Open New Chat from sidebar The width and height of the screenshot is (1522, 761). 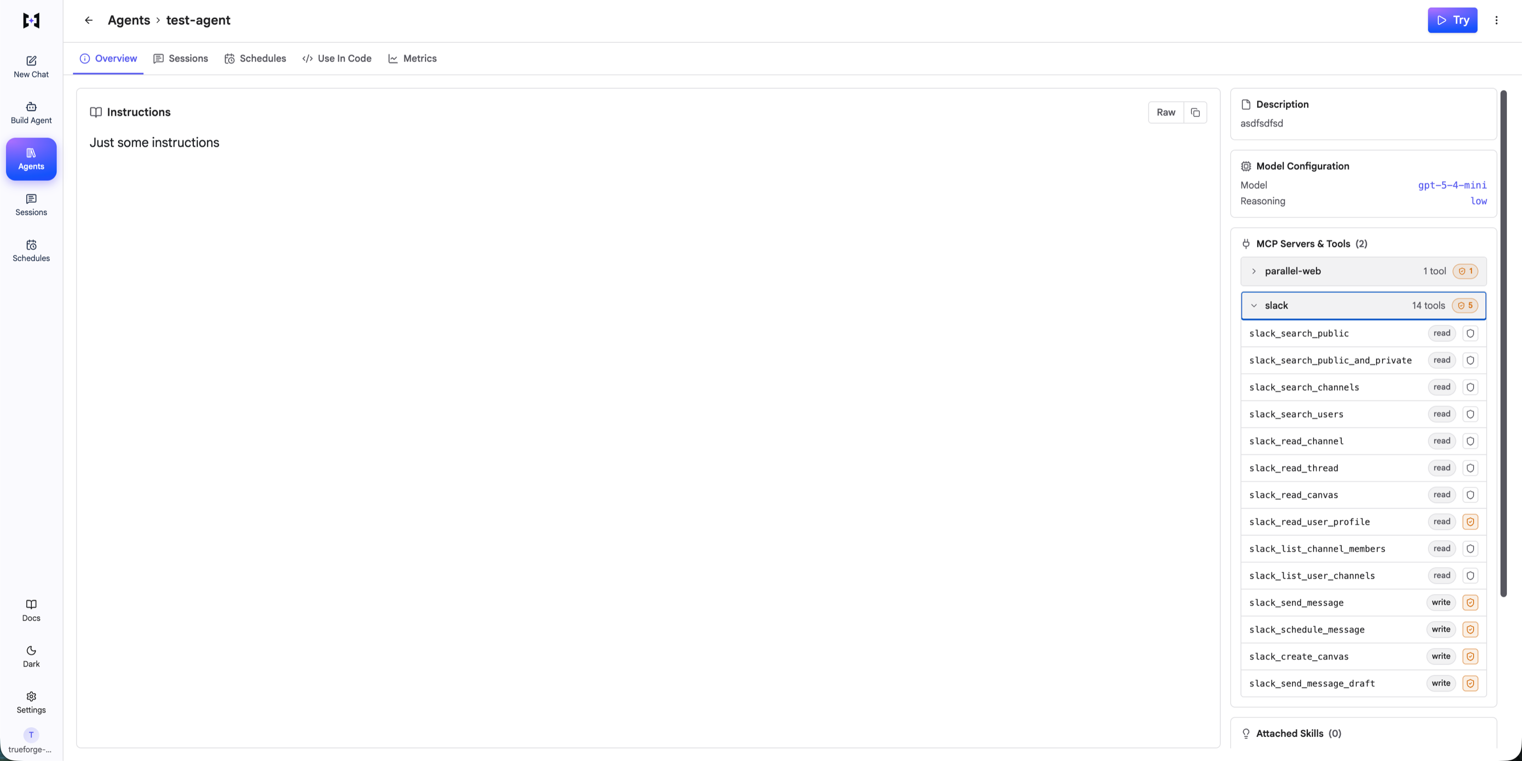(31, 67)
